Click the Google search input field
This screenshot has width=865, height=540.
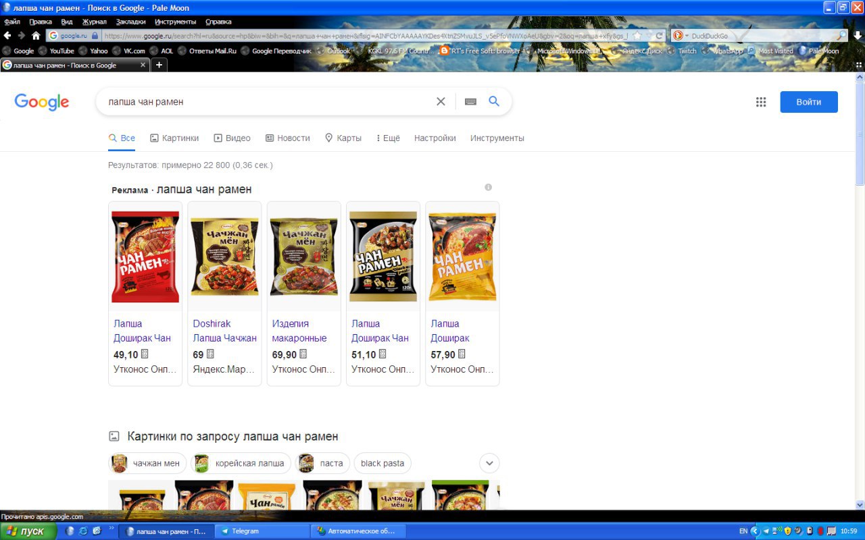268,101
